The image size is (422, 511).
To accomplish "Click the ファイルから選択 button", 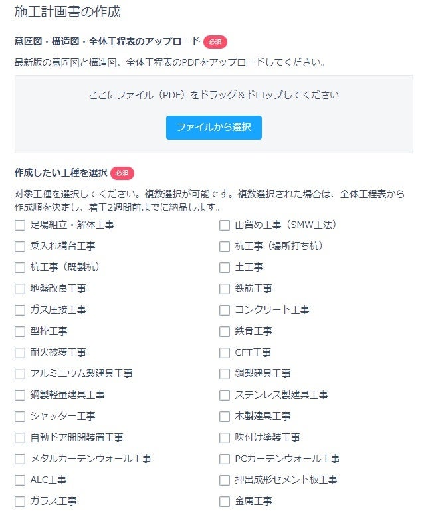I will (213, 127).
